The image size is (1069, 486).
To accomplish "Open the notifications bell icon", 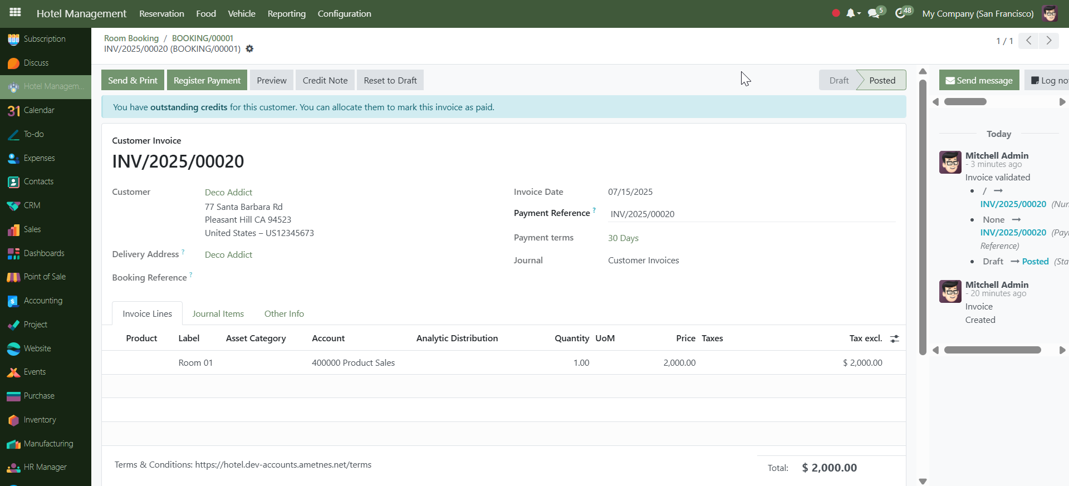I will tap(850, 13).
